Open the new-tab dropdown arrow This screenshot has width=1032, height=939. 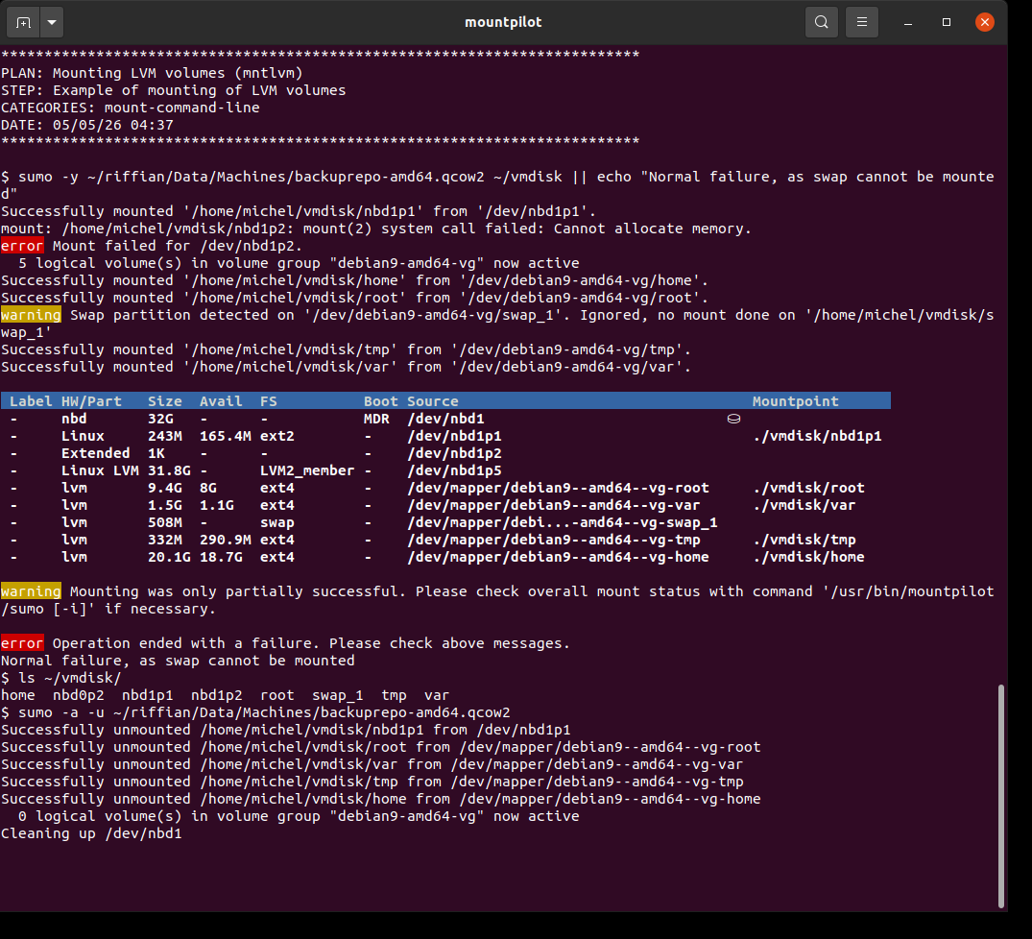(x=52, y=22)
